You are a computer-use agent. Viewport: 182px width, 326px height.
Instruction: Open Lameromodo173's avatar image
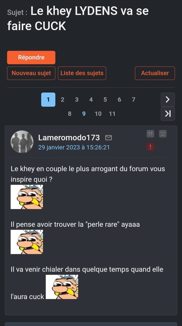(x=22, y=142)
